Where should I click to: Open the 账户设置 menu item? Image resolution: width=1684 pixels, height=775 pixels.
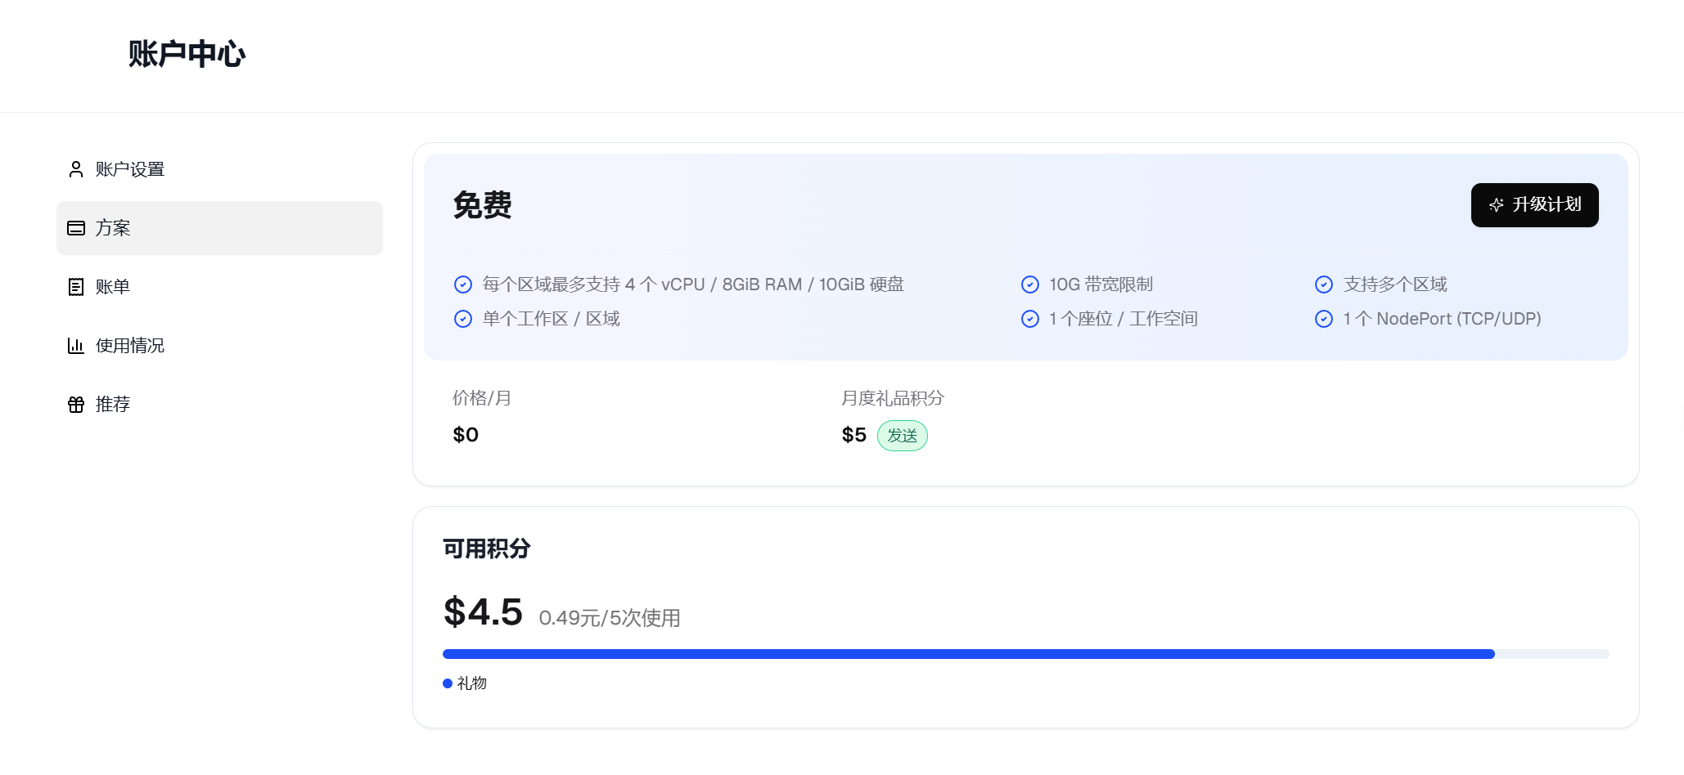click(130, 169)
